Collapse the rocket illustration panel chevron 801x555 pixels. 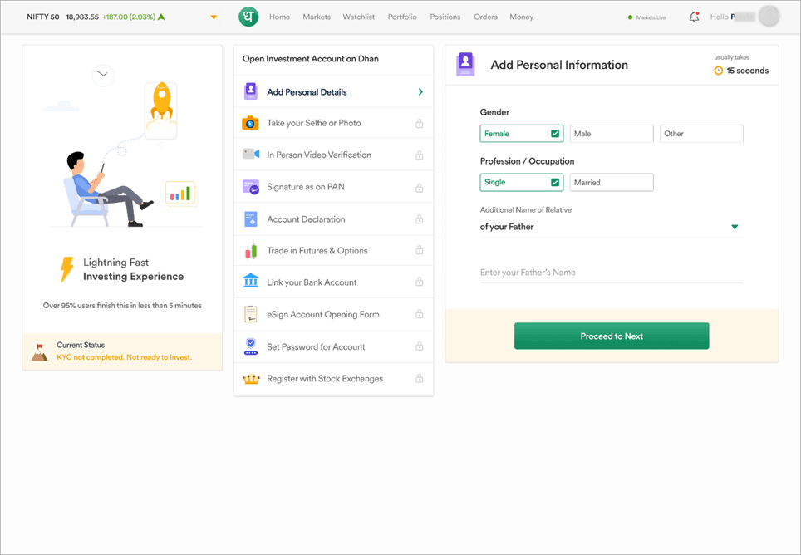102,74
